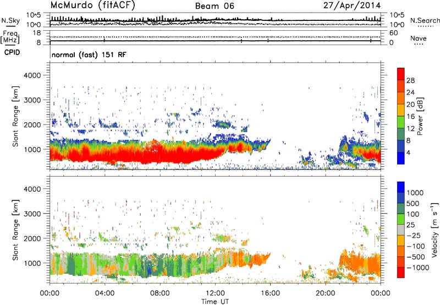
Task: Click the '20' value on power color bar
Action: 410,105
